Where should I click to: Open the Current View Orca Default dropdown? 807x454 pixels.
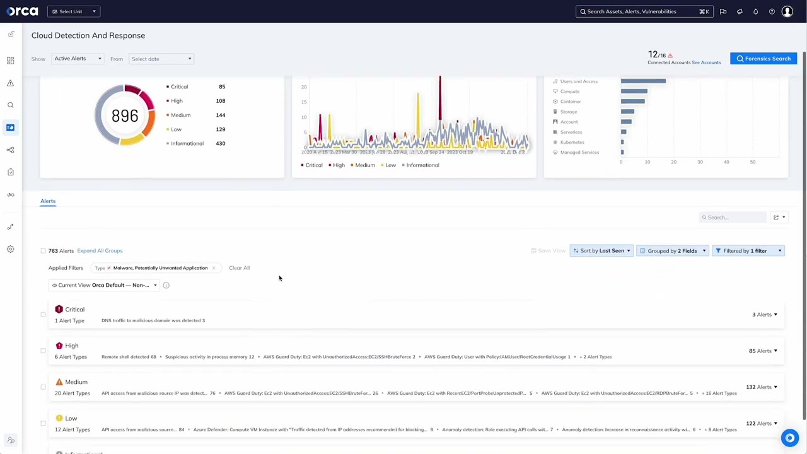104,285
